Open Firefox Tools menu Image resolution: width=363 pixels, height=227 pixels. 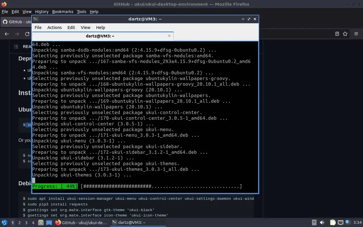(x=81, y=12)
